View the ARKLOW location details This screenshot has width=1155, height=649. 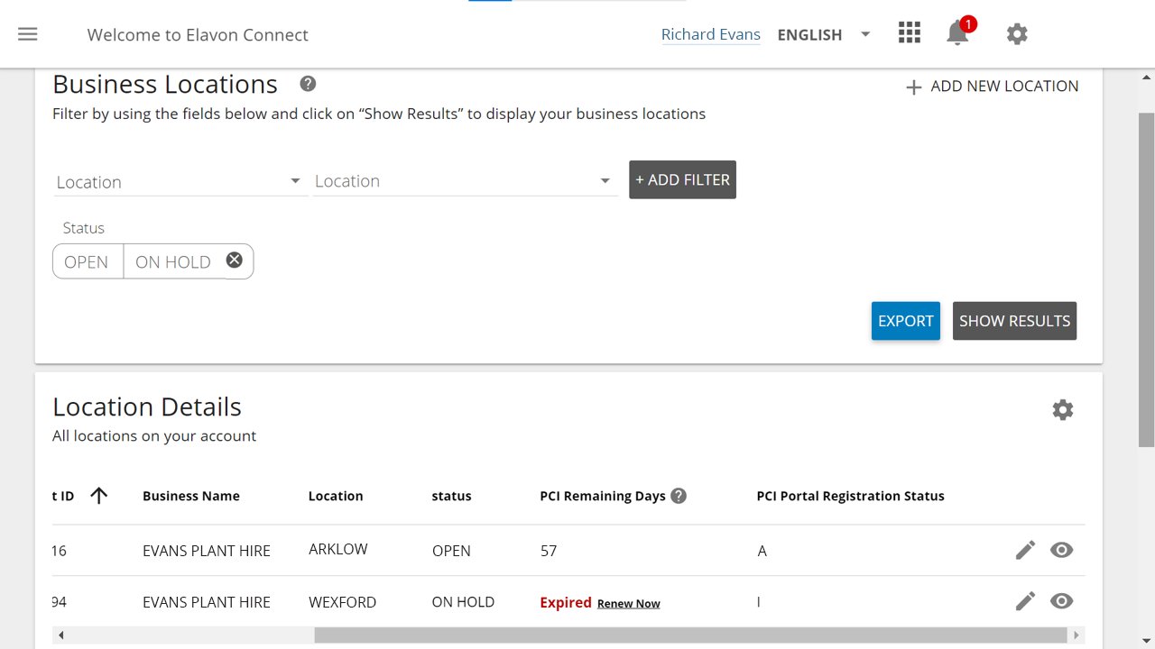tap(1061, 550)
